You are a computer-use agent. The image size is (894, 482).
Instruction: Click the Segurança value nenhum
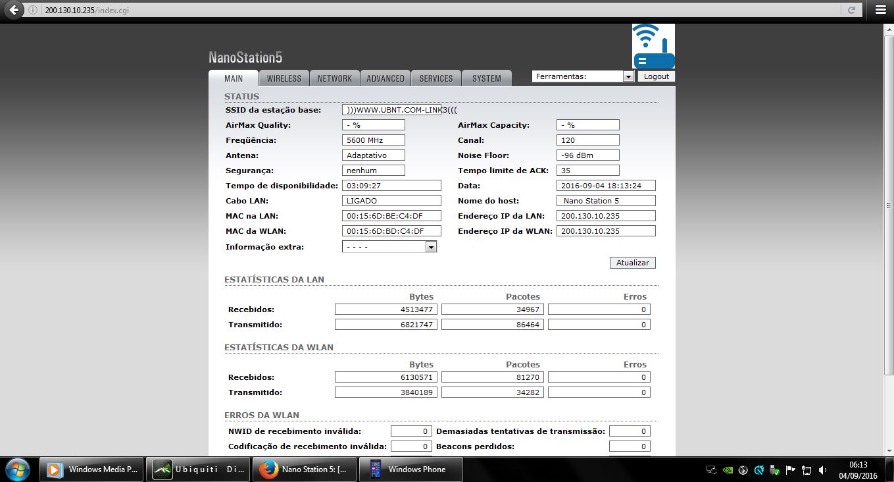[374, 171]
